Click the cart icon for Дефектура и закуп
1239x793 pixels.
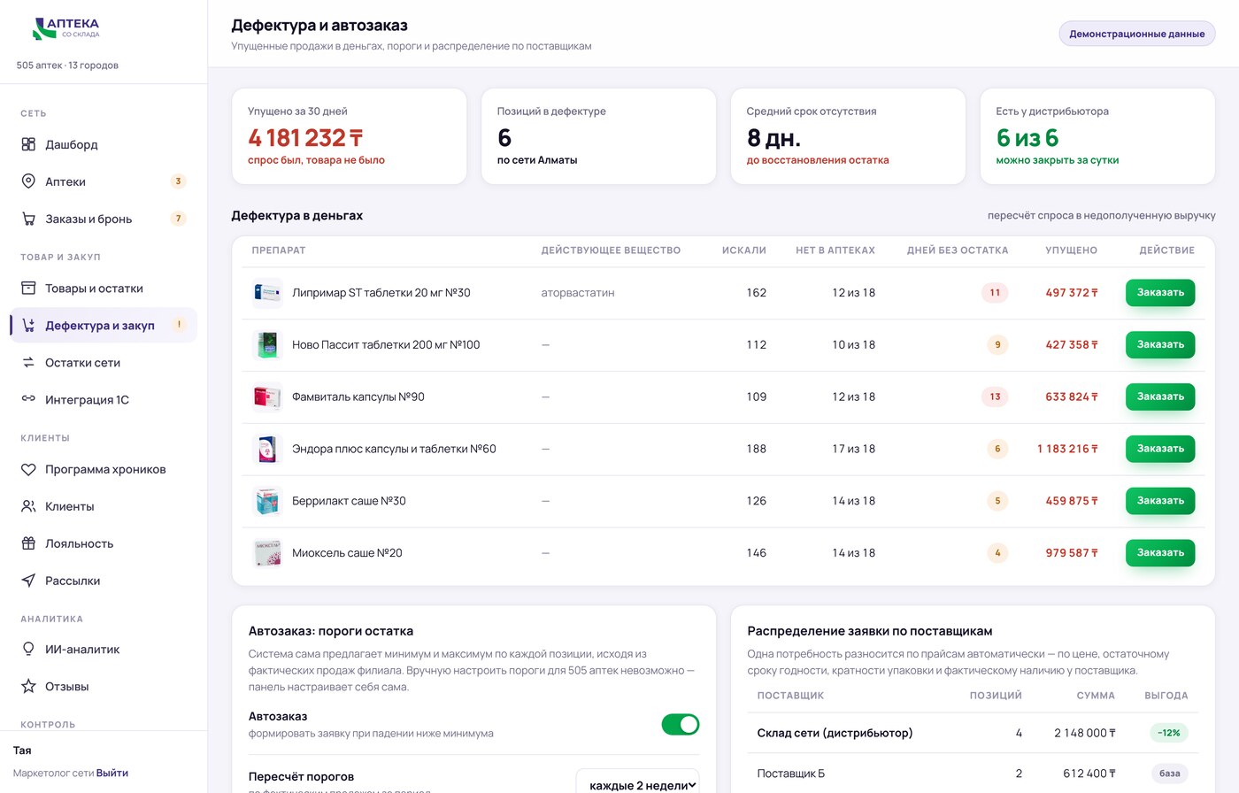tap(28, 326)
